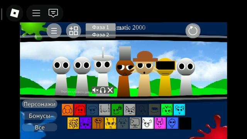The image size is (247, 139).
Task: Open the Roblox chat window icon
Action: click(x=53, y=13)
